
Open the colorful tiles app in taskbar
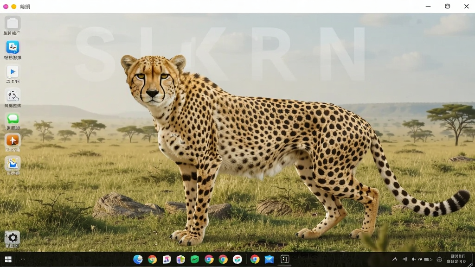click(181, 260)
